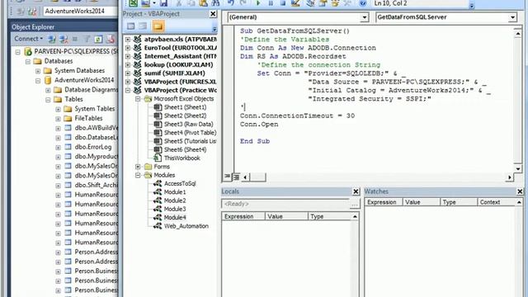
Task: Click Toggle Folders icon in Project panel
Action: coord(158,26)
